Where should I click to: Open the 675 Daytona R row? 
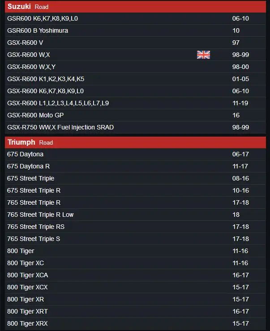tap(28, 166)
